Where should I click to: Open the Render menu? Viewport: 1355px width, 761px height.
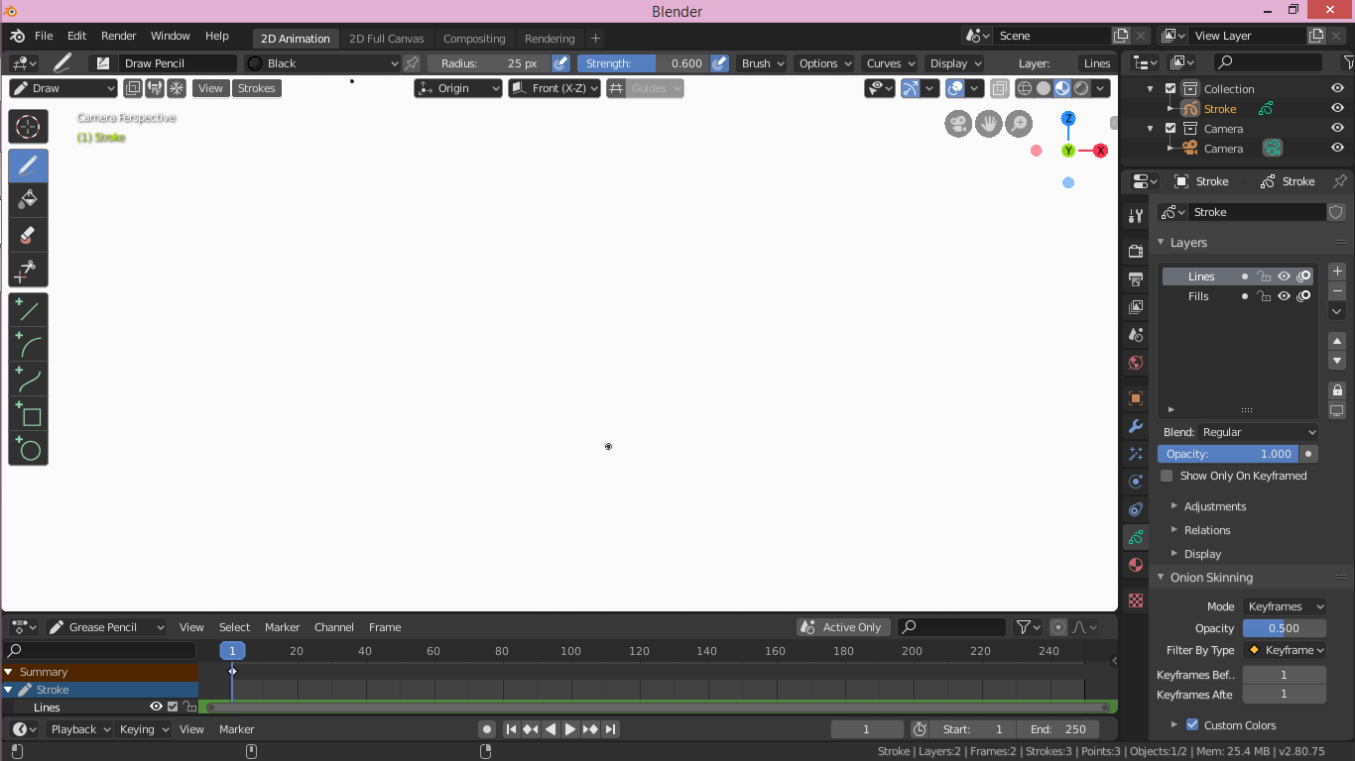[x=119, y=36]
